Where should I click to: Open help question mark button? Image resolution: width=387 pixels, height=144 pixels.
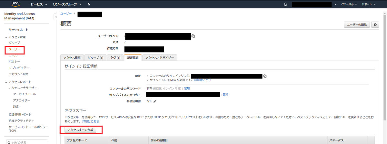click(375, 25)
